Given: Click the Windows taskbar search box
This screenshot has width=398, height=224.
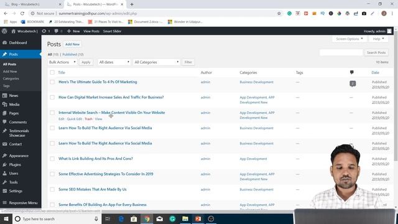Looking at the screenshot, I should tap(57, 218).
